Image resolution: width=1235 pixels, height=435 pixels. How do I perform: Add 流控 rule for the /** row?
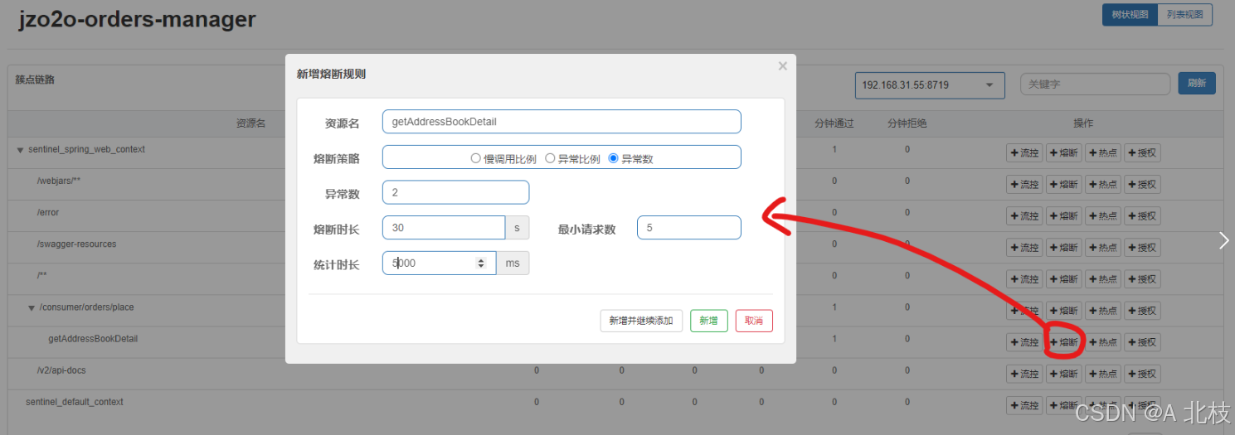1024,278
